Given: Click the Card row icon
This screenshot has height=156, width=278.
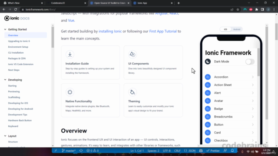Looking at the screenshot, I should coord(208,133).
